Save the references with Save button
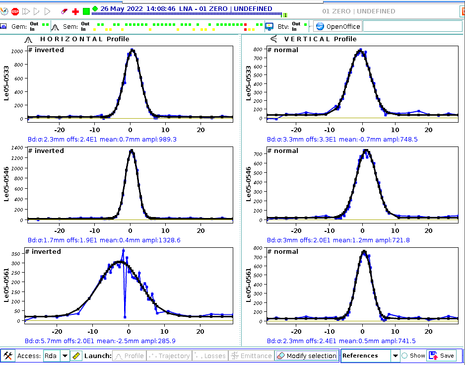 (x=442, y=356)
